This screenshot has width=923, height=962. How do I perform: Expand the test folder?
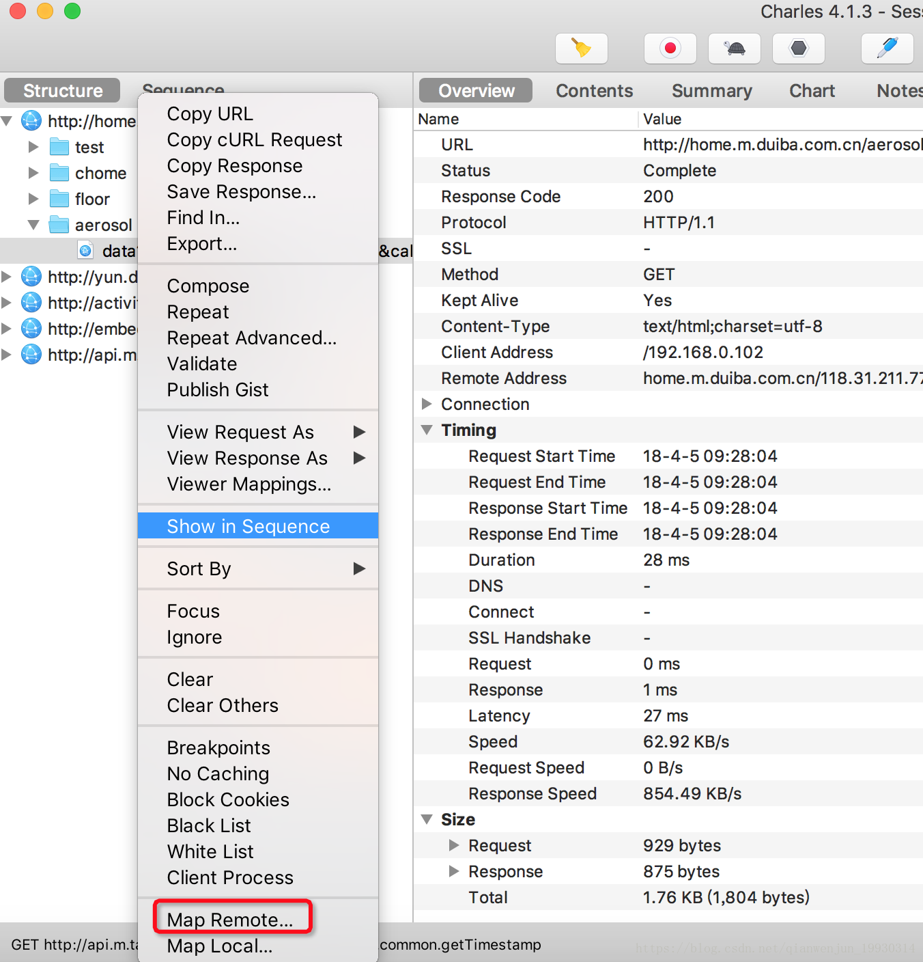pyautogui.click(x=33, y=147)
